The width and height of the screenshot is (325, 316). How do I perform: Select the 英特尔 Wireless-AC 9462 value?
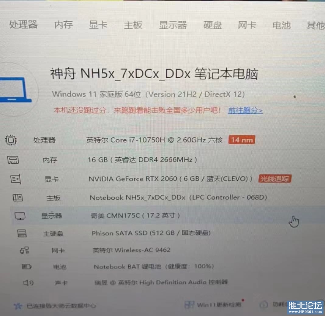[132, 250]
